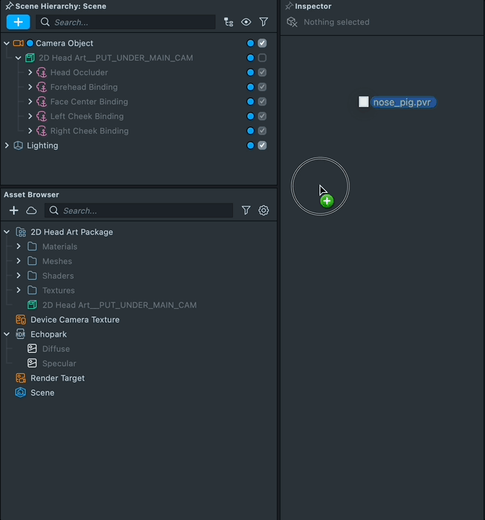Click the Asset Browser plus icon
485x520 pixels.
click(x=14, y=210)
